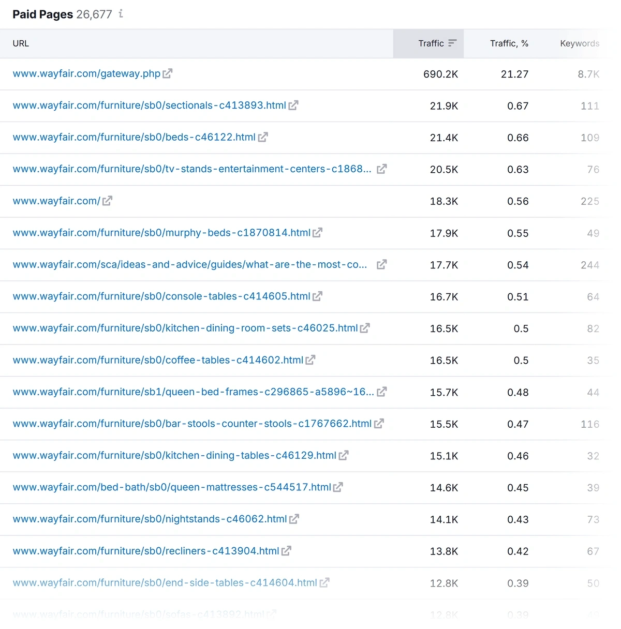Click the info icon beside Paid Pages count
This screenshot has width=621, height=629.
pyautogui.click(x=121, y=13)
